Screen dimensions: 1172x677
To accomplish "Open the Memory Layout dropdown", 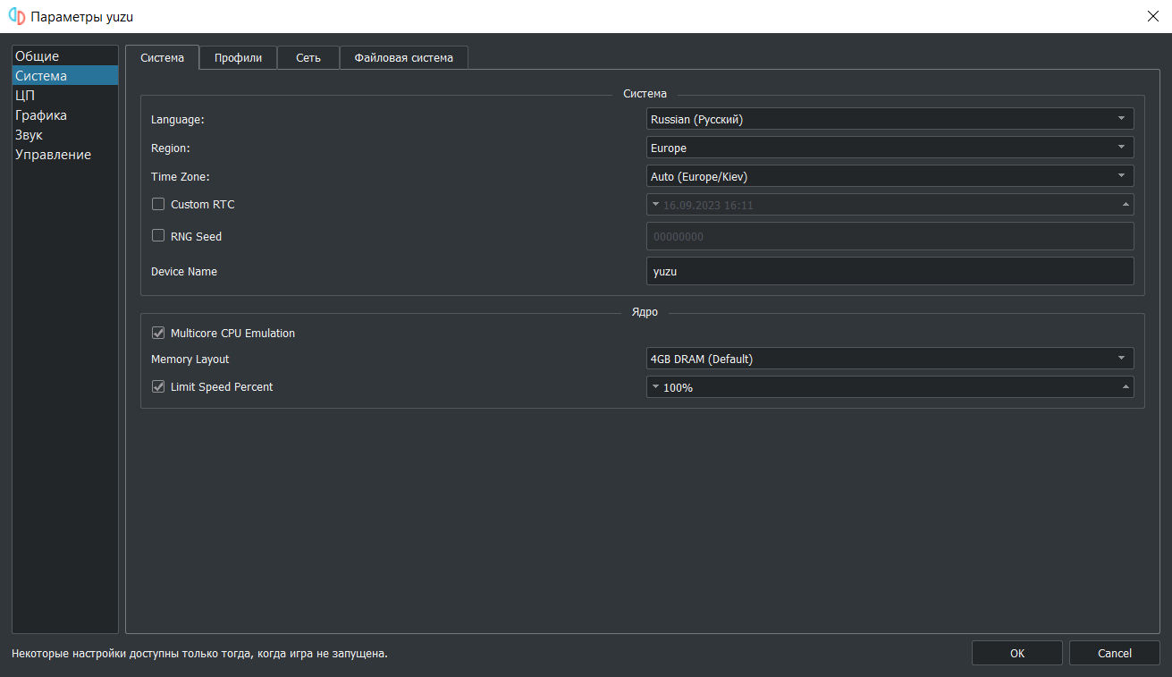I will pos(890,359).
